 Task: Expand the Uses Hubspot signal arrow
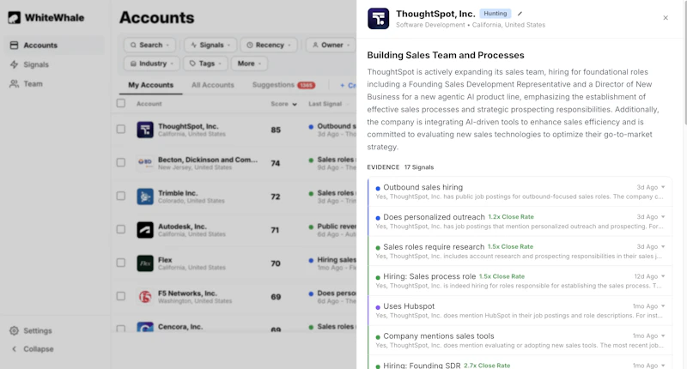(x=663, y=306)
